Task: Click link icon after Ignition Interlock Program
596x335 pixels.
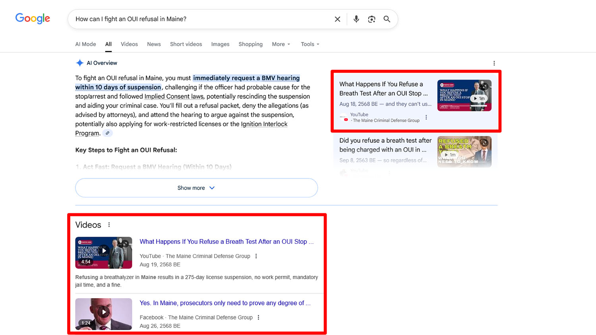Action: click(x=107, y=133)
